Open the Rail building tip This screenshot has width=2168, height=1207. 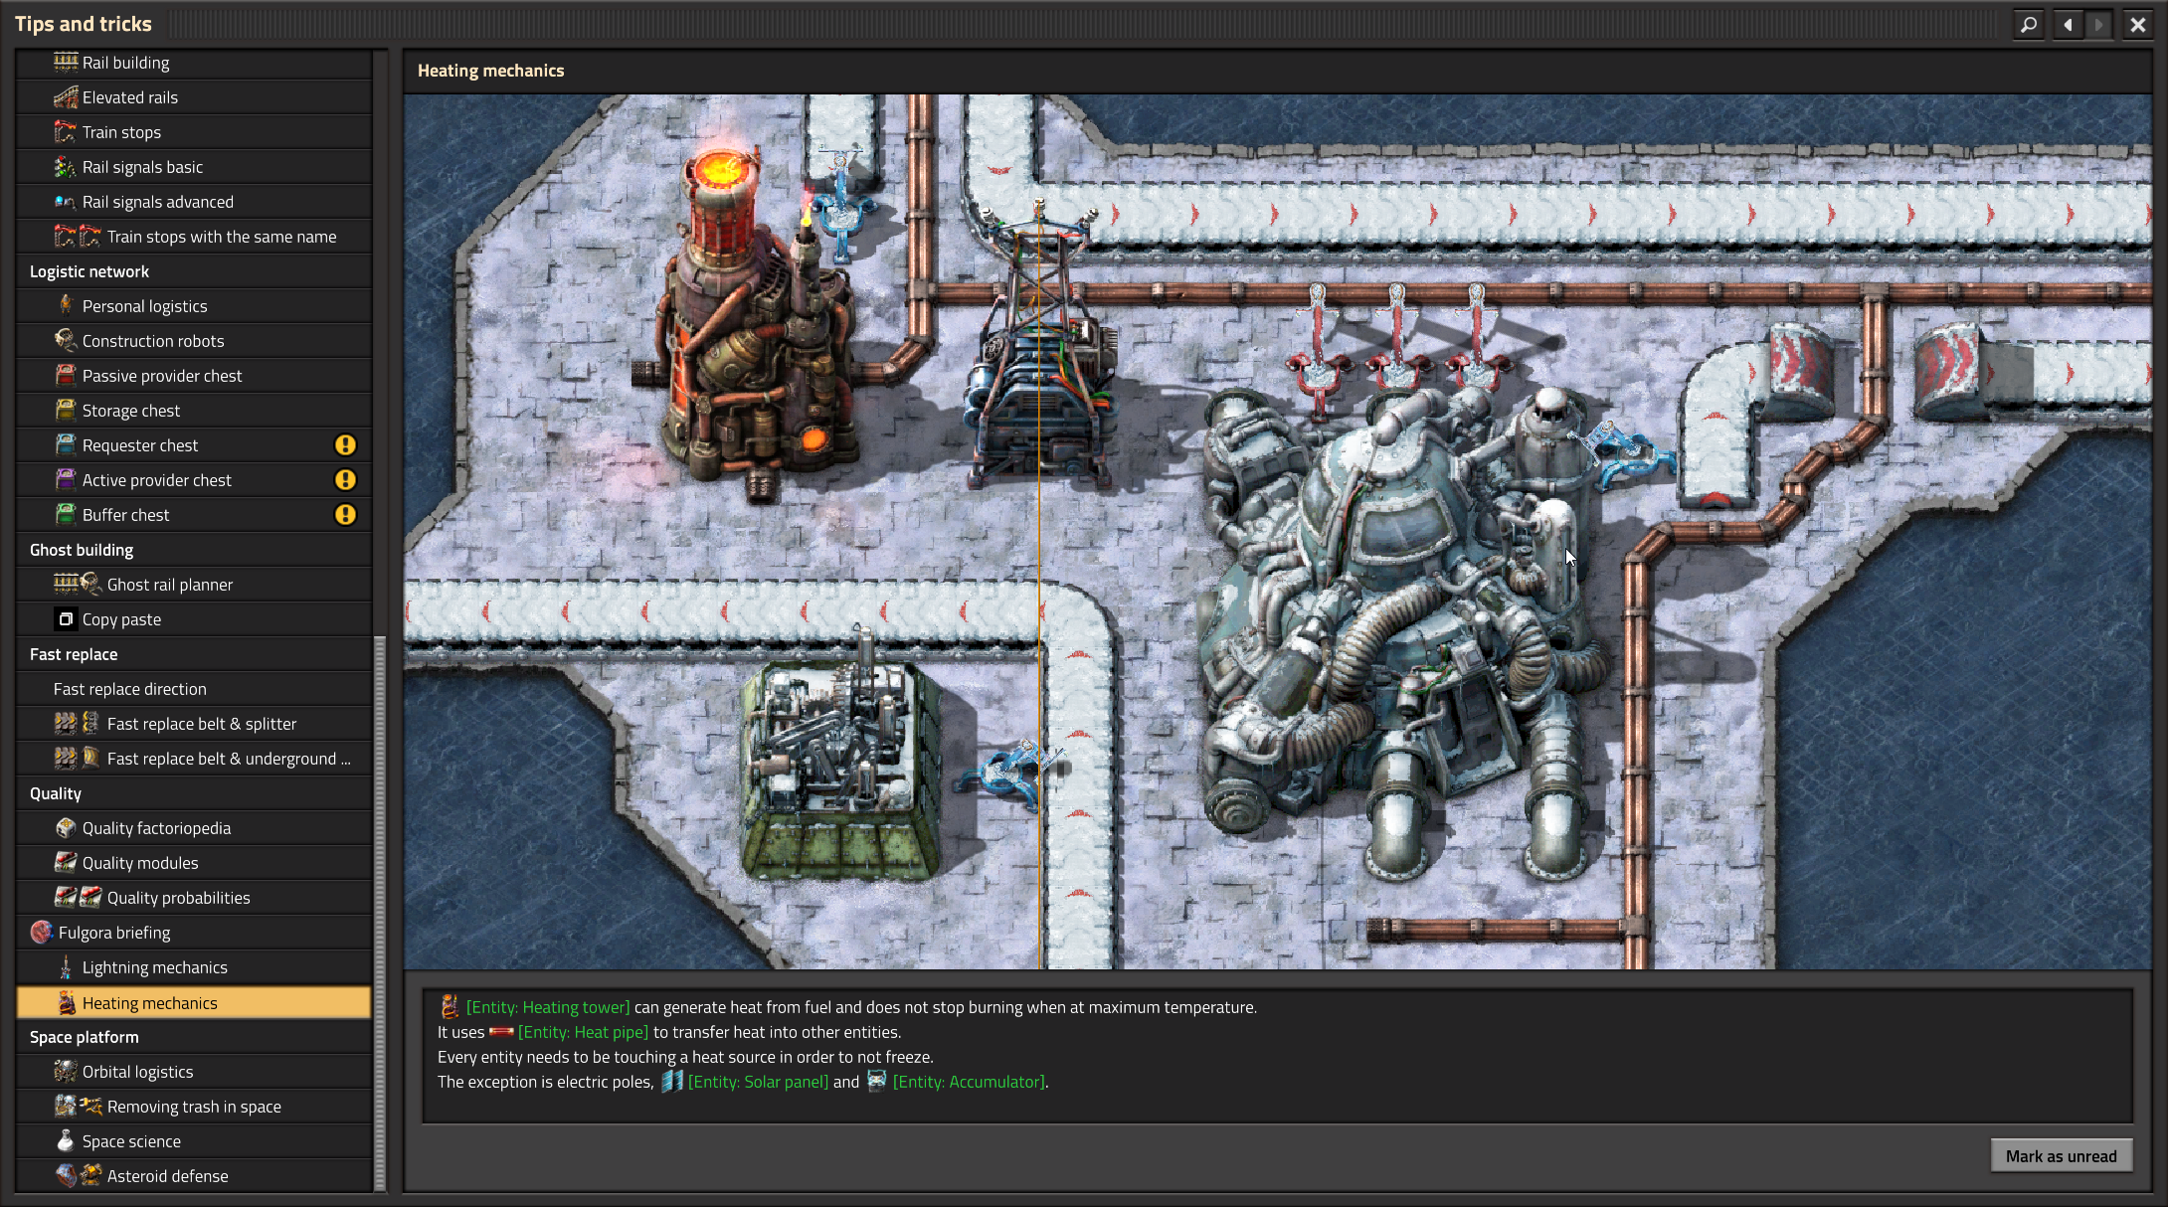(x=194, y=63)
